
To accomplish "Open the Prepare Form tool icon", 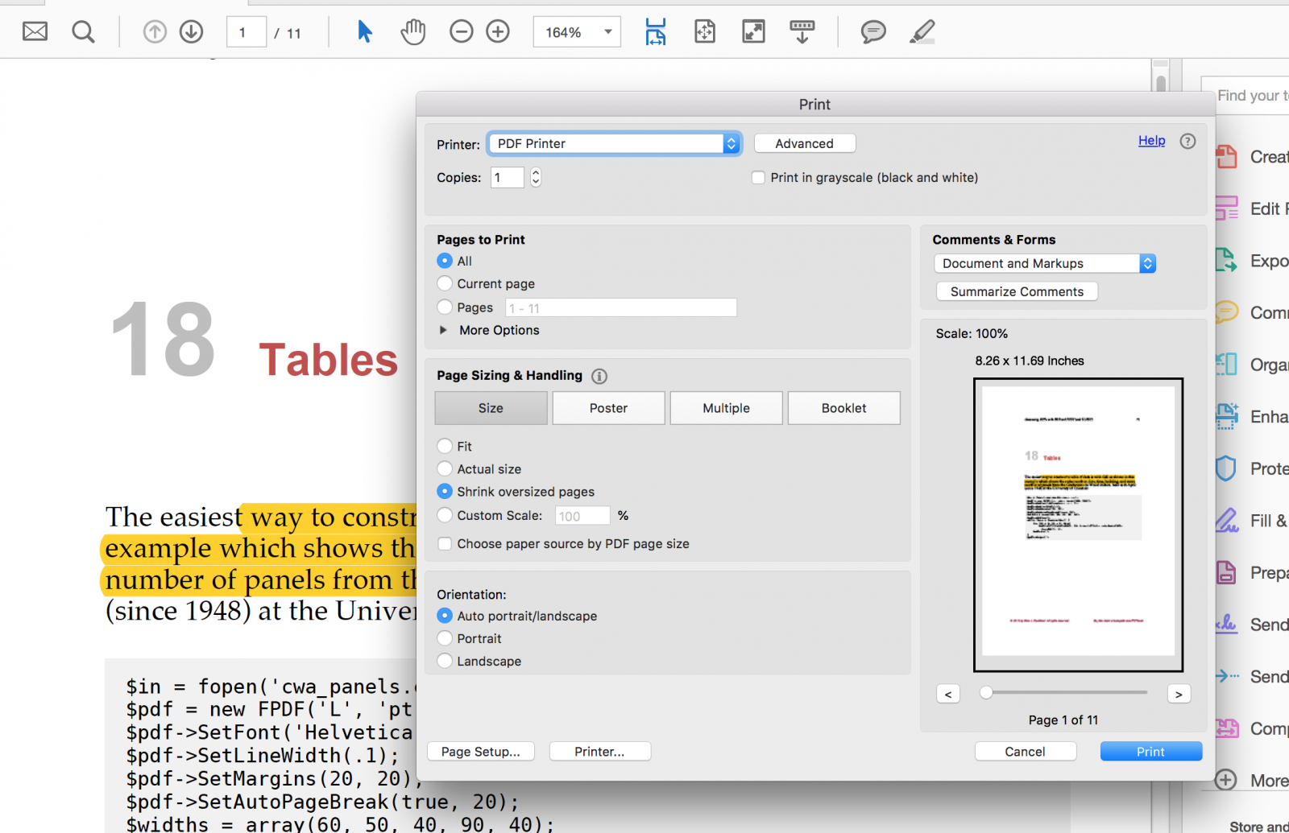I will point(1226,572).
